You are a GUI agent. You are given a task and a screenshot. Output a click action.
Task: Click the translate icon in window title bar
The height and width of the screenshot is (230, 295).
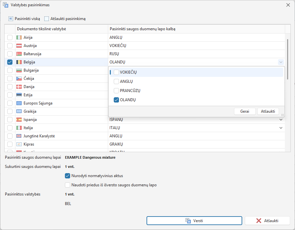click(x=6, y=5)
